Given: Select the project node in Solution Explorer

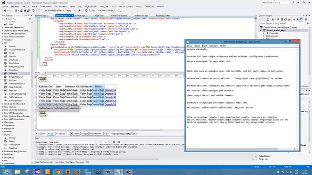Looking at the screenshot, I should (276, 30).
